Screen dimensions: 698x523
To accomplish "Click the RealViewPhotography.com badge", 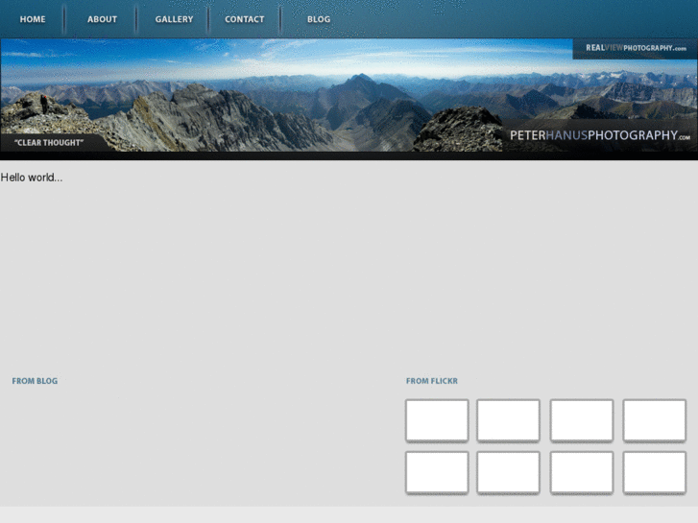I will 636,48.
